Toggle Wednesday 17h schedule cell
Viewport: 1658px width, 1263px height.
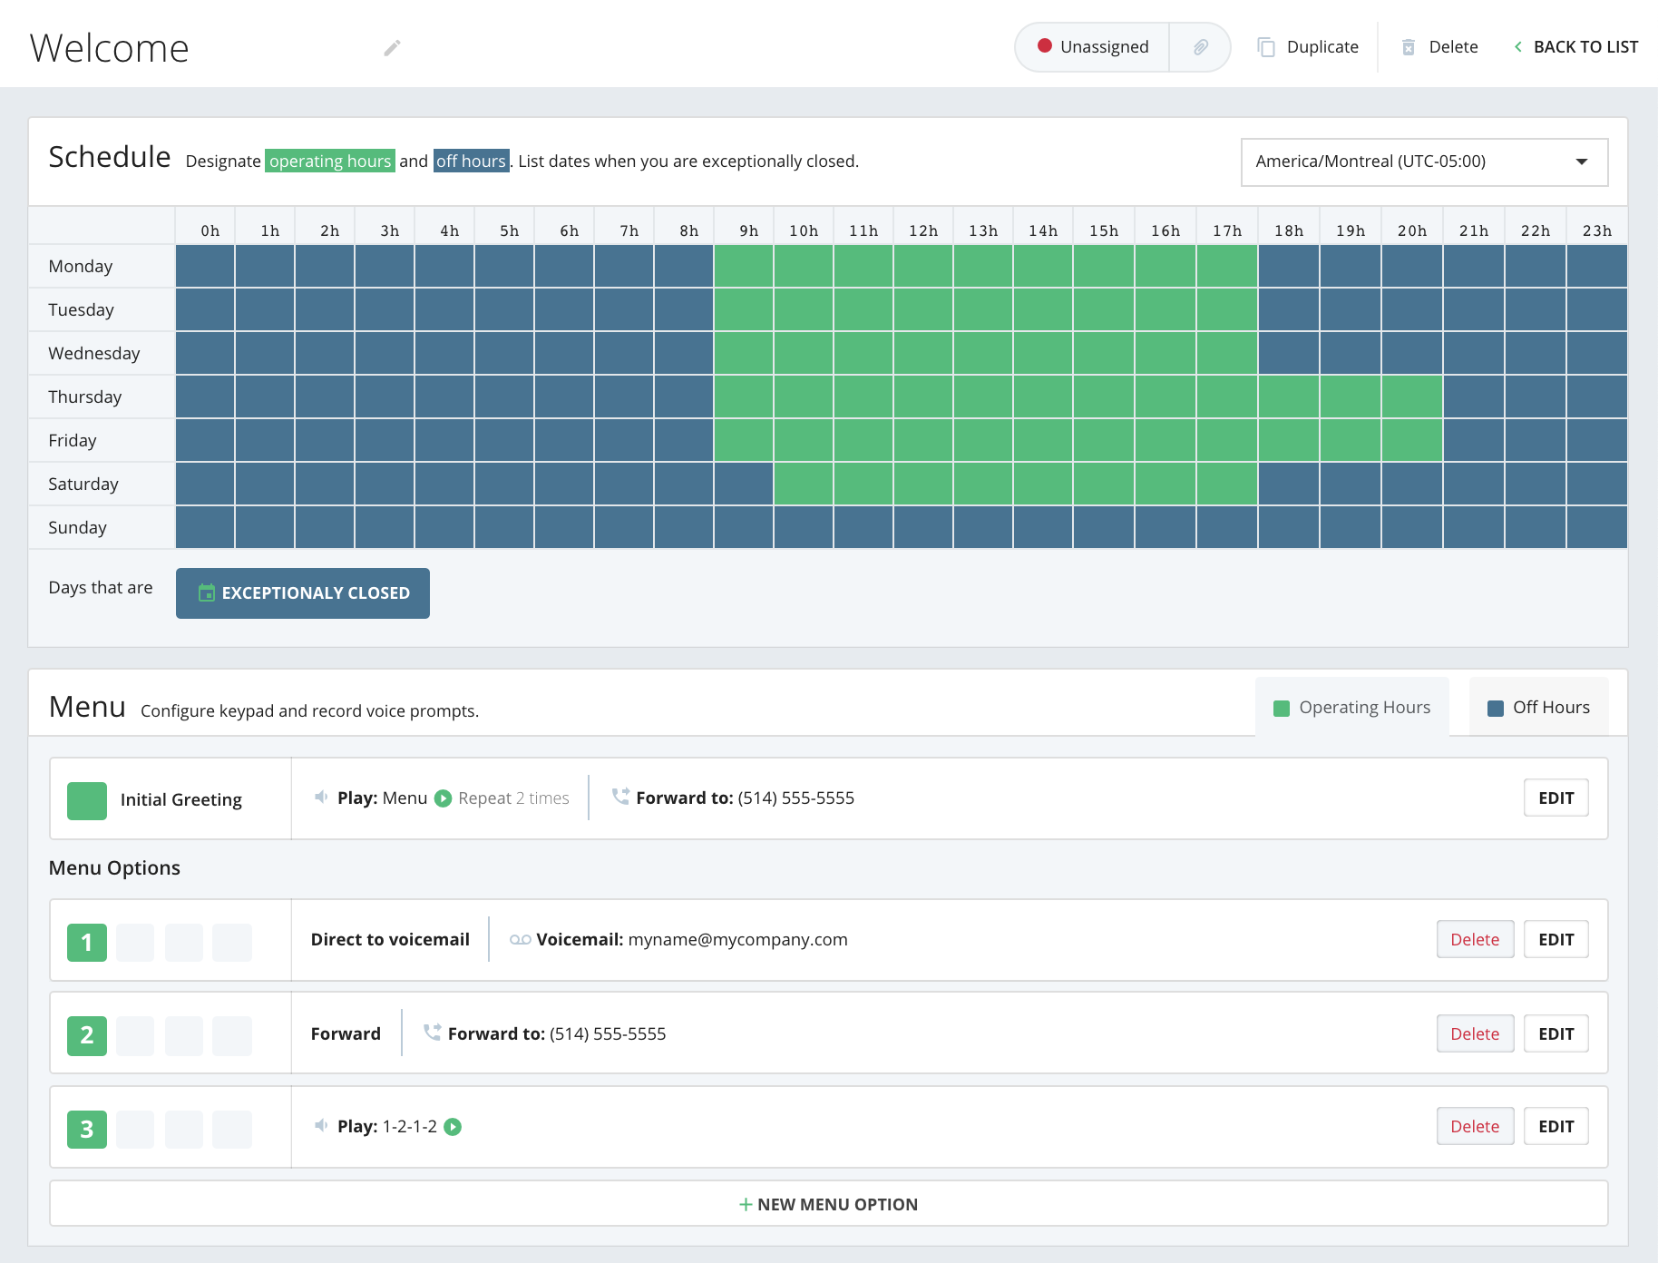[1226, 353]
